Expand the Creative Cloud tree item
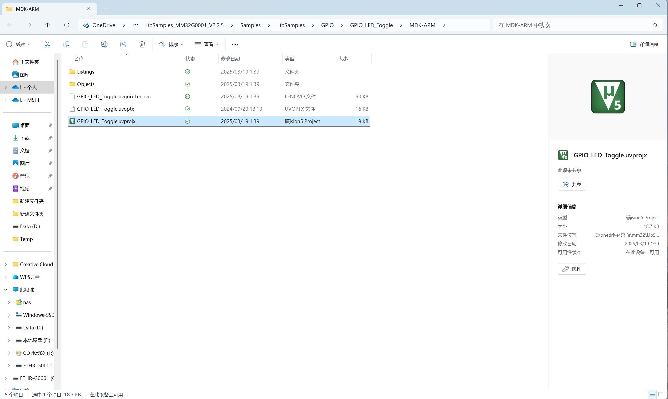The image size is (668, 399). (6, 264)
